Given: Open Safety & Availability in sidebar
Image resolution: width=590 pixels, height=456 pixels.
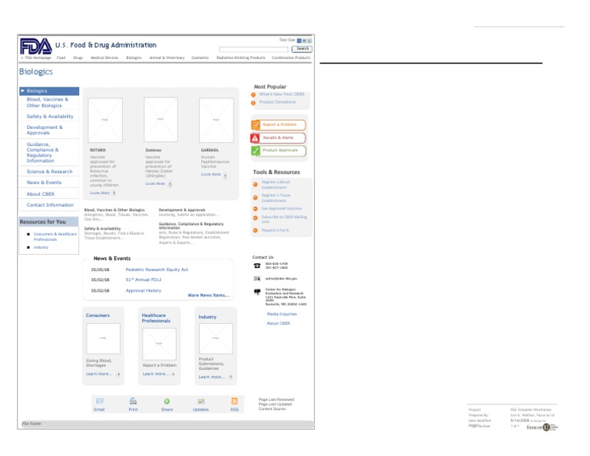Looking at the screenshot, I should pos(50,117).
